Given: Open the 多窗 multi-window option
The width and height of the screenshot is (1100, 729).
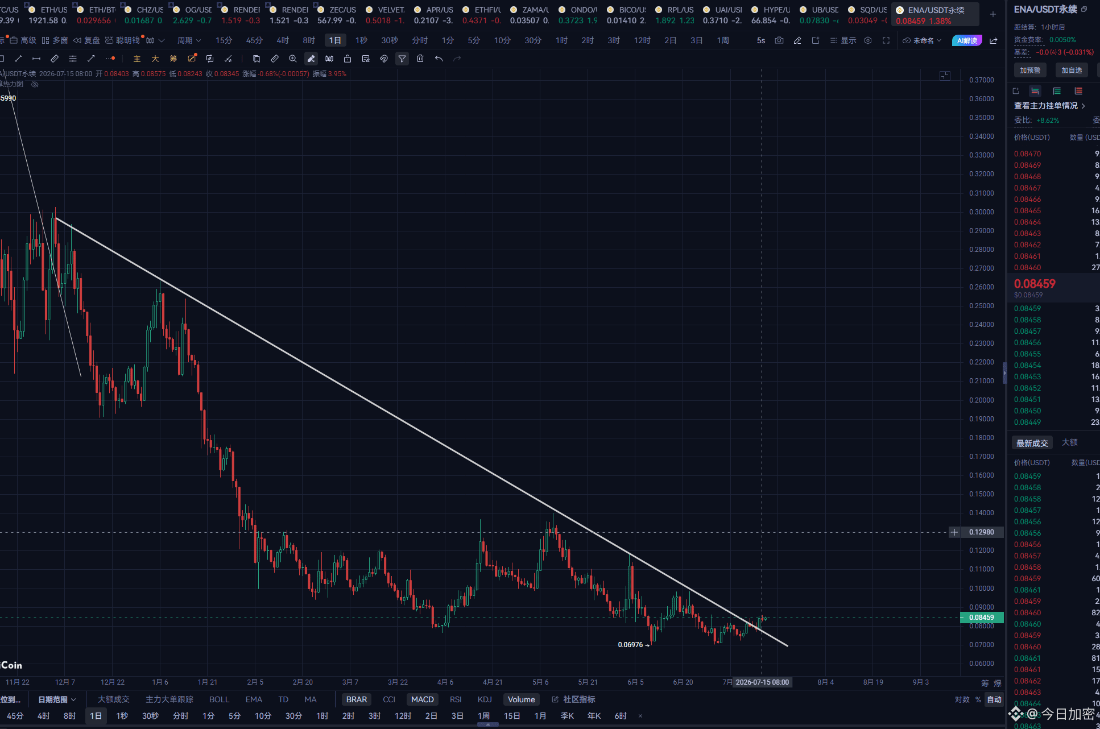Looking at the screenshot, I should point(55,40).
